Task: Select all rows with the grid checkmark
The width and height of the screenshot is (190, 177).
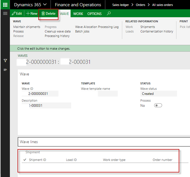Action: click(25, 160)
